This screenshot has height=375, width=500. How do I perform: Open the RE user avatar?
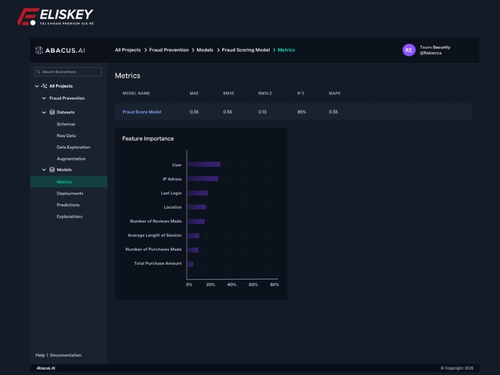click(x=409, y=50)
